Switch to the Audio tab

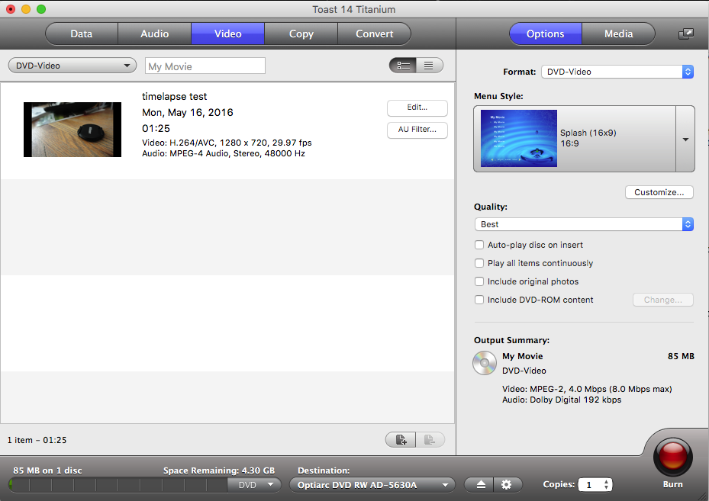coord(155,34)
